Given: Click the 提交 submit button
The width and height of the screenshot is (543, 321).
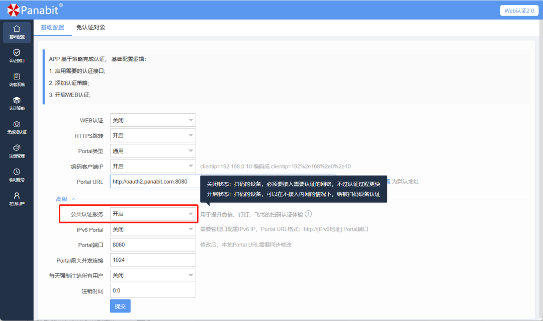Looking at the screenshot, I should [120, 306].
